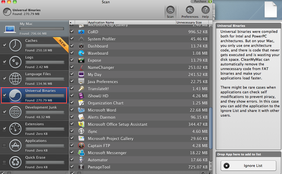This screenshot has width=282, height=174.
Task: Select the Development Junk sidebar label
Action: click(x=41, y=107)
